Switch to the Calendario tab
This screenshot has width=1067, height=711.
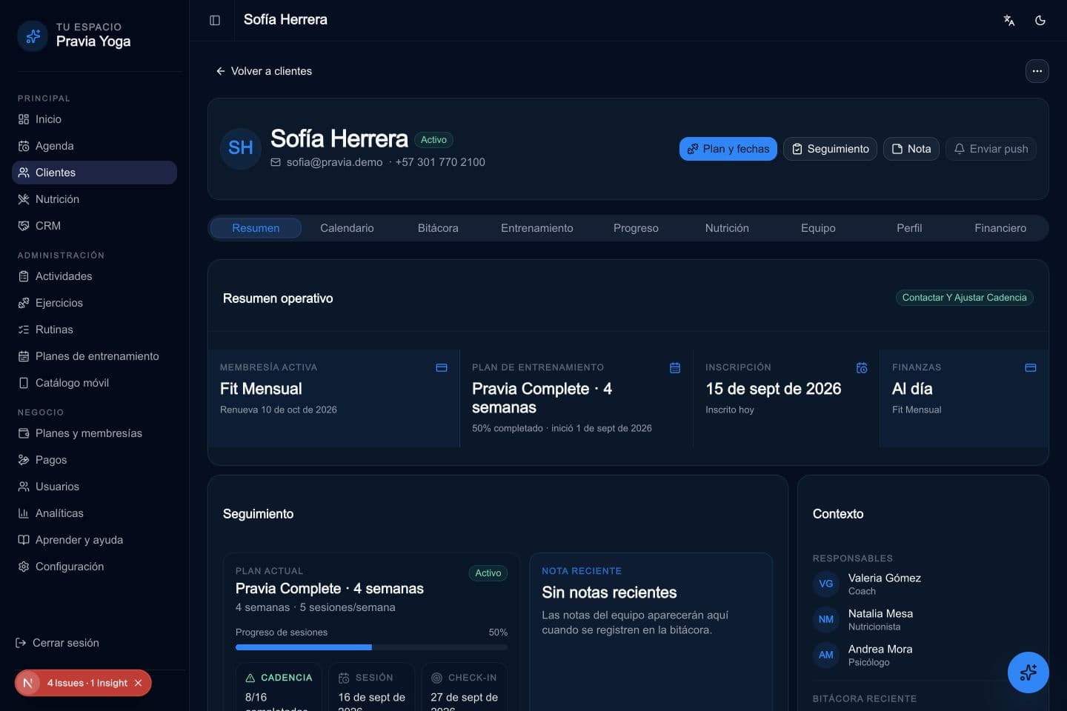pos(347,228)
